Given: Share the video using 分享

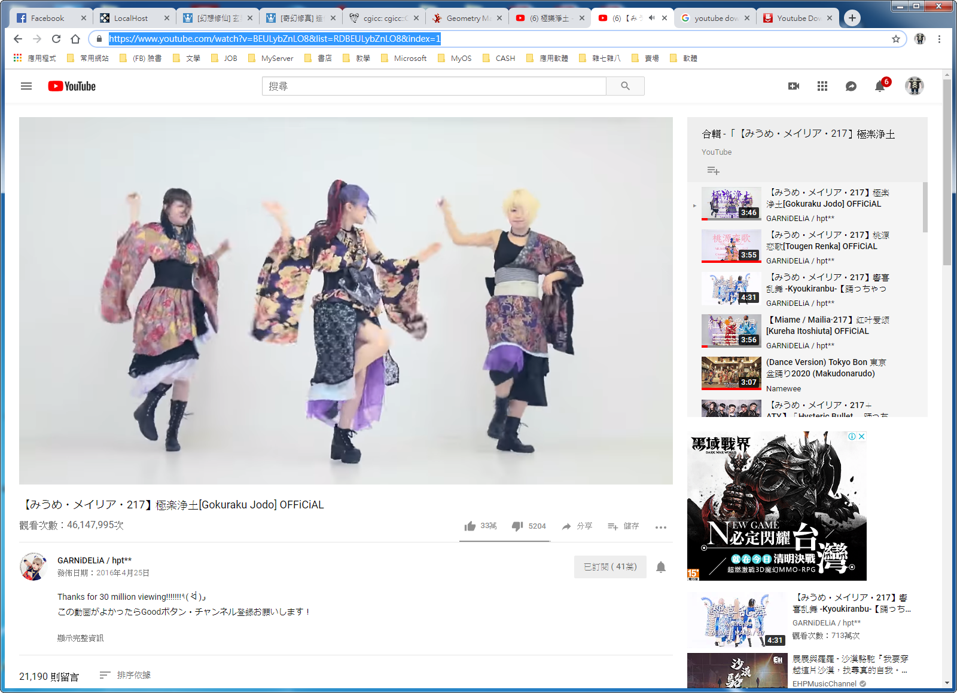Looking at the screenshot, I should (x=577, y=526).
